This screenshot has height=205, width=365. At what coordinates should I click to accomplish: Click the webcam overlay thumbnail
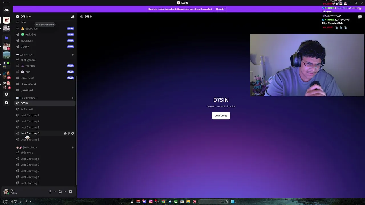coord(307,65)
